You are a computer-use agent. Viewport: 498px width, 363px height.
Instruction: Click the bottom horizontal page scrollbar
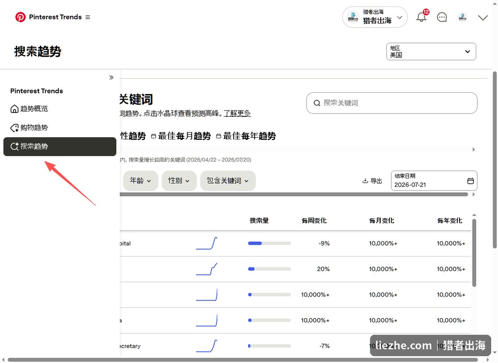click(x=243, y=360)
